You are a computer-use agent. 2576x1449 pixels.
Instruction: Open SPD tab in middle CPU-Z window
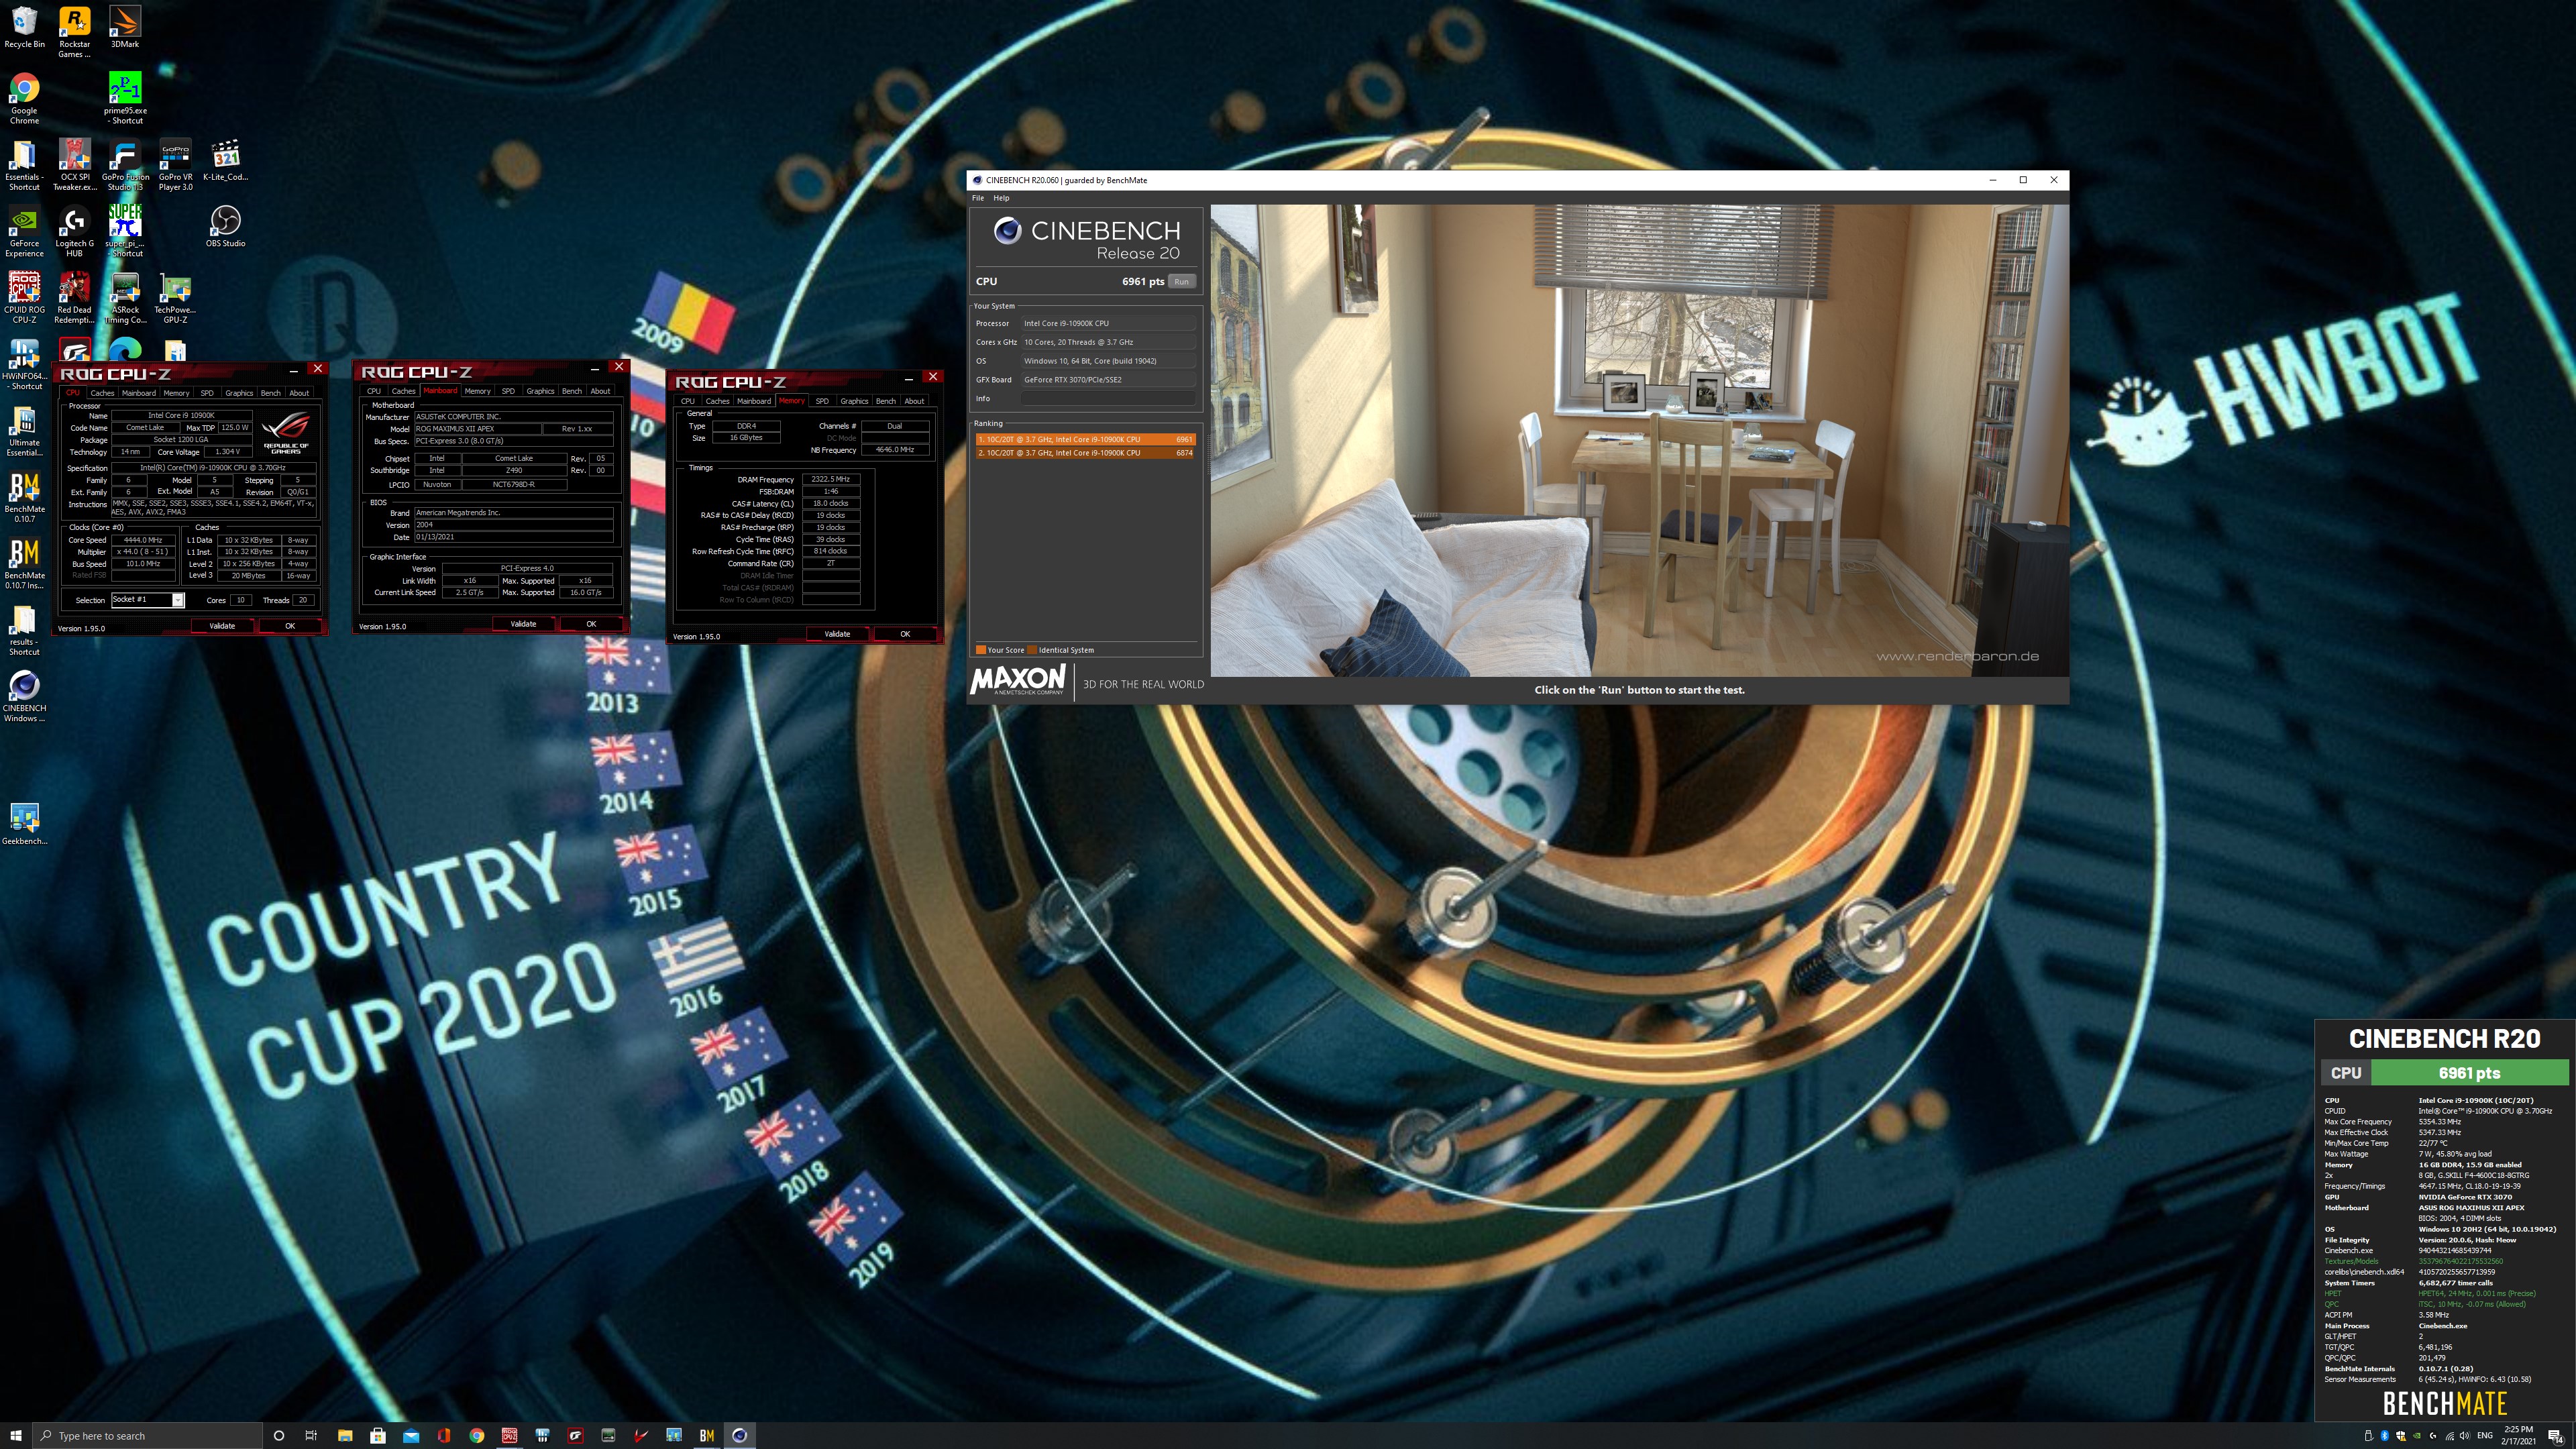point(508,391)
